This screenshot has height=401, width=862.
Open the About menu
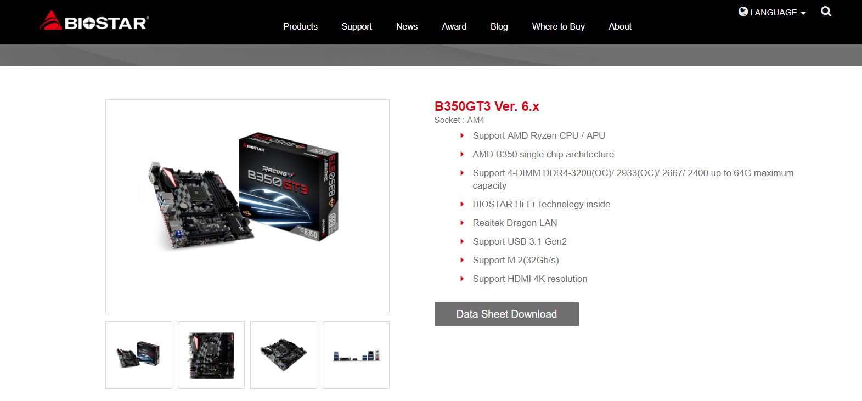pos(620,26)
